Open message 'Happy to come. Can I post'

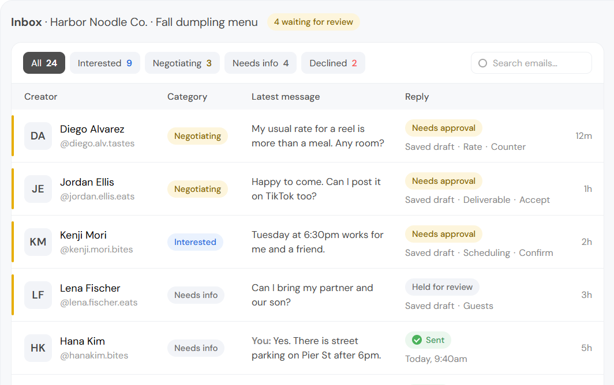(316, 189)
